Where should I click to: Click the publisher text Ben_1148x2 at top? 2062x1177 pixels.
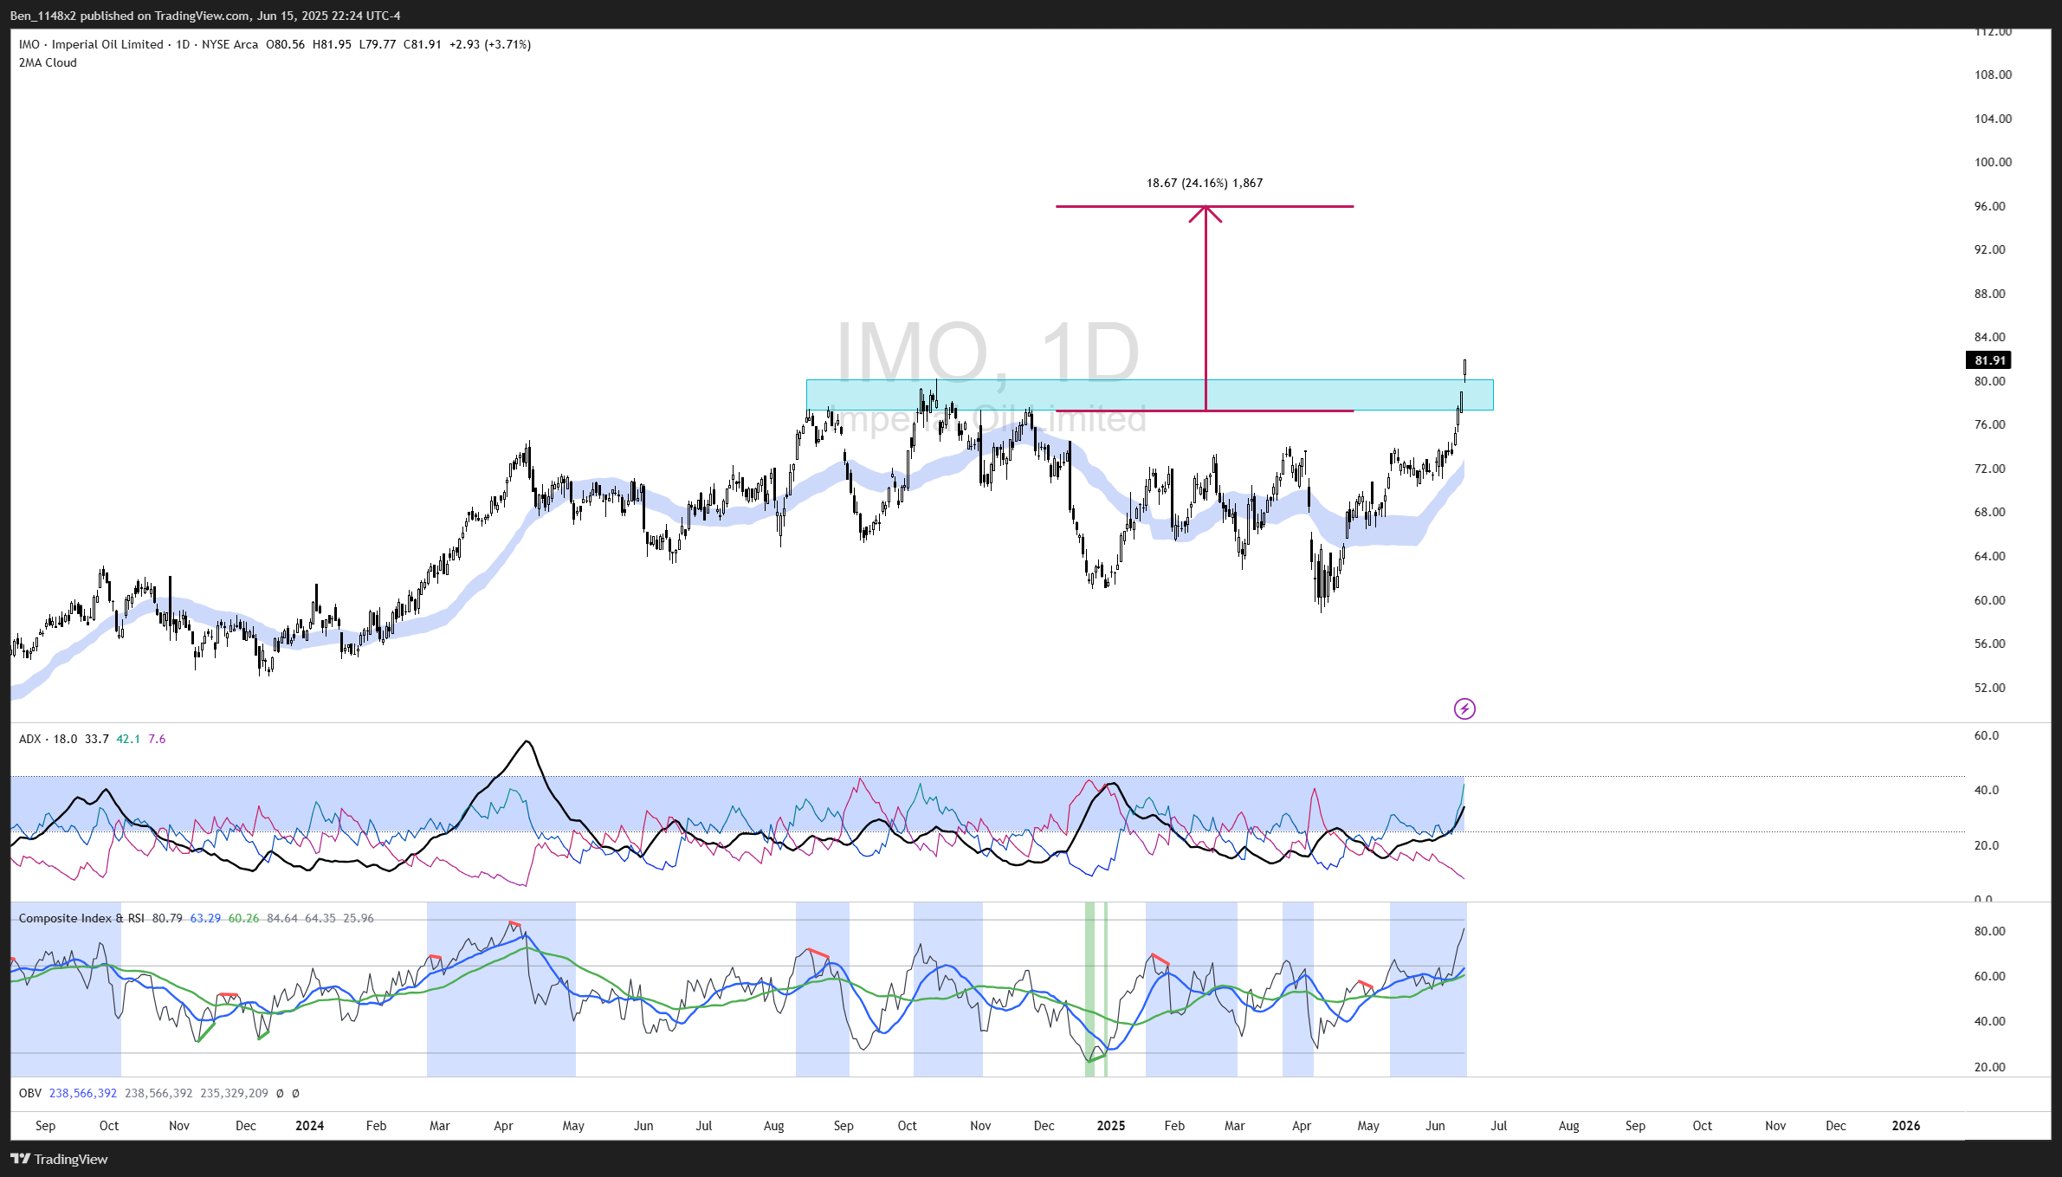pos(42,16)
